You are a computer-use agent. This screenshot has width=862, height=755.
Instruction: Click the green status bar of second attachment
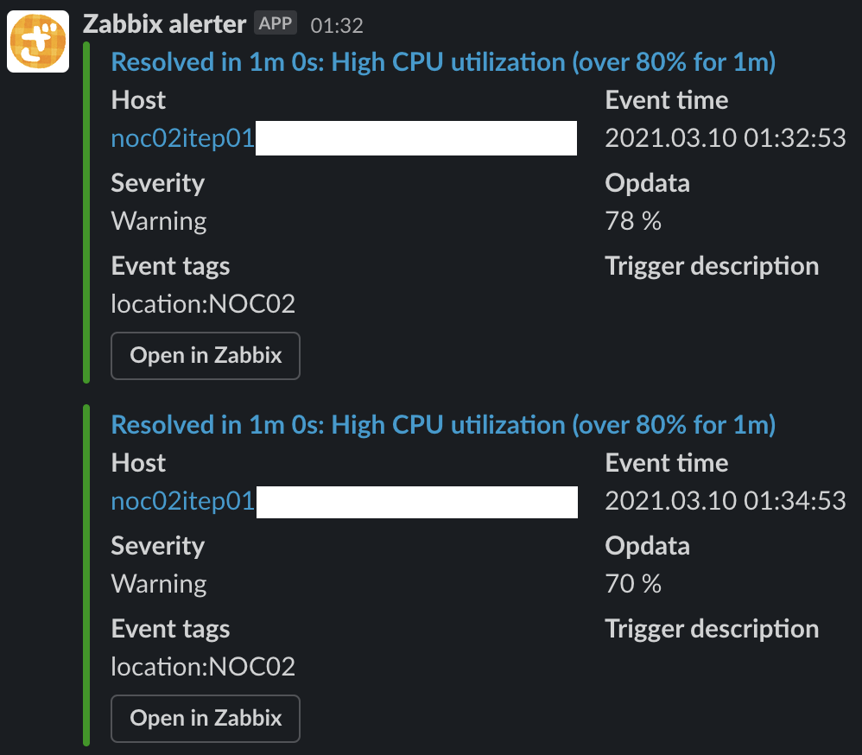pos(86,575)
